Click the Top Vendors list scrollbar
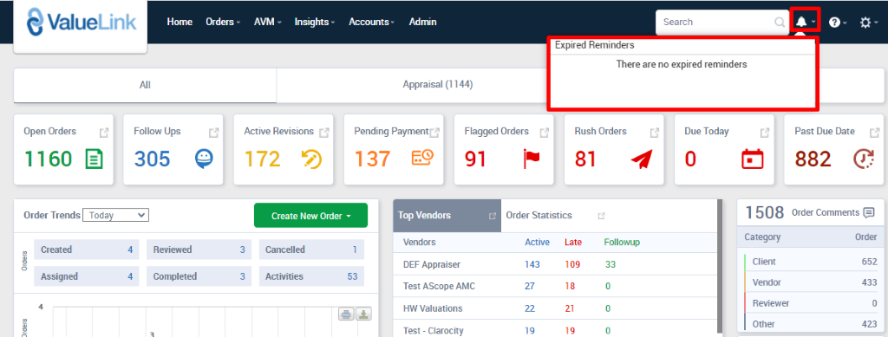The height and width of the screenshot is (337, 888). [x=721, y=266]
